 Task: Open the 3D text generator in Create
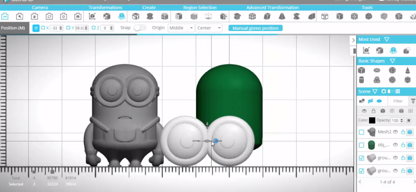tap(136, 17)
